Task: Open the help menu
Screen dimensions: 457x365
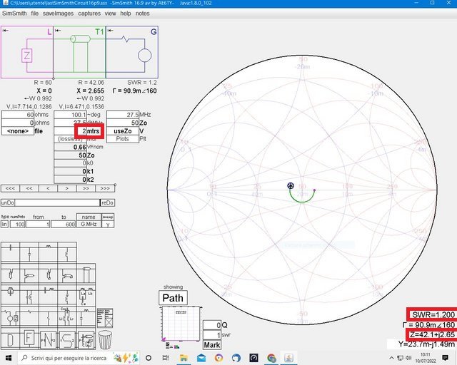Action: pos(126,14)
